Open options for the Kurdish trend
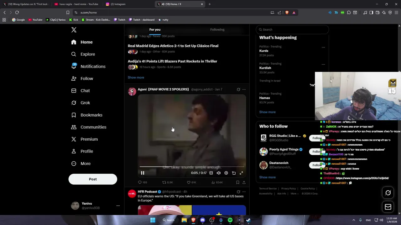 point(323,64)
